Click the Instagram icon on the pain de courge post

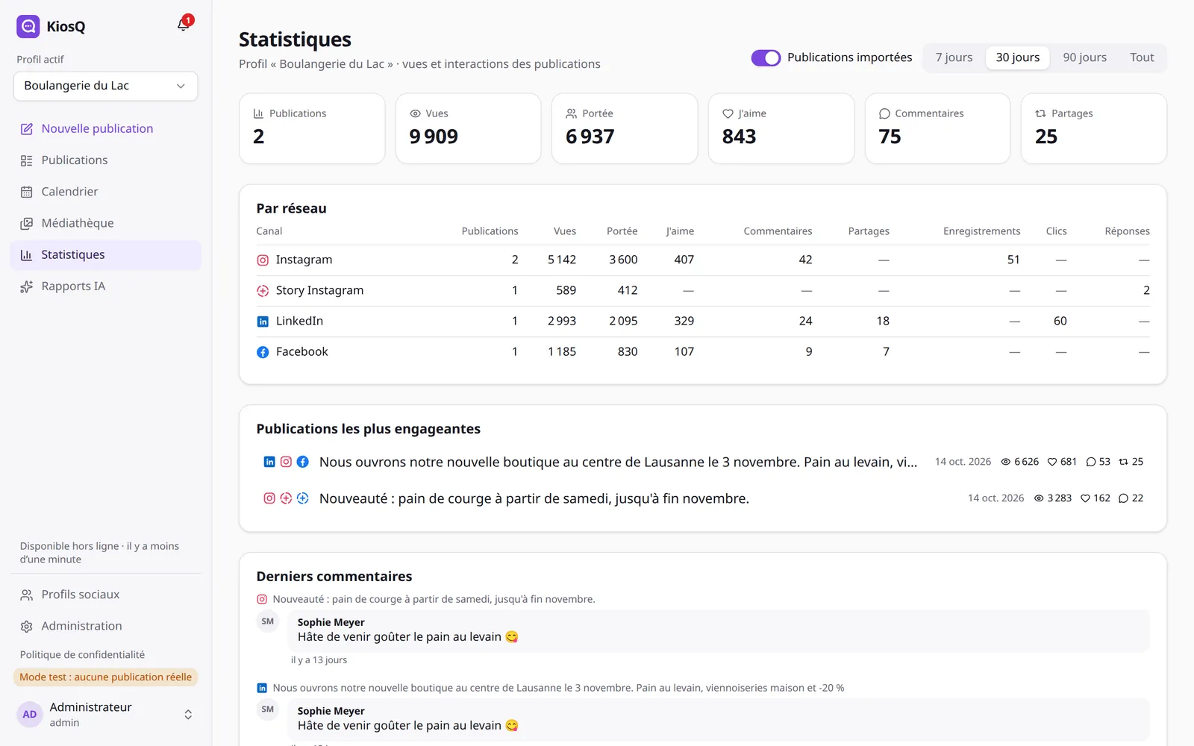(x=269, y=498)
